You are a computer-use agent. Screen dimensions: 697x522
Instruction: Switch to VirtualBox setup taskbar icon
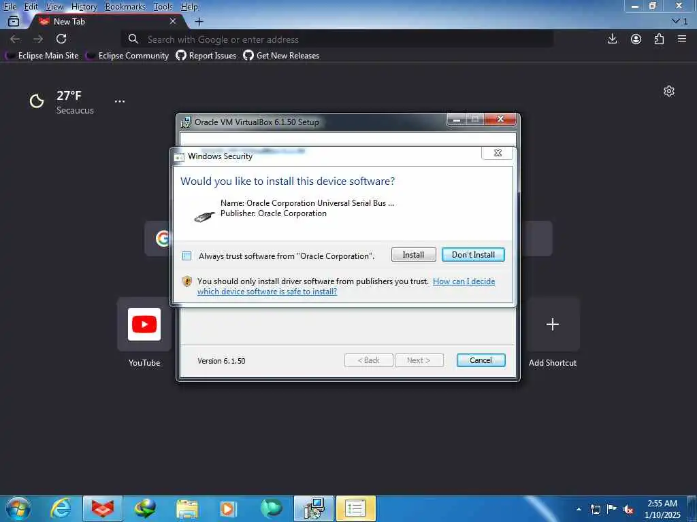[x=314, y=508]
